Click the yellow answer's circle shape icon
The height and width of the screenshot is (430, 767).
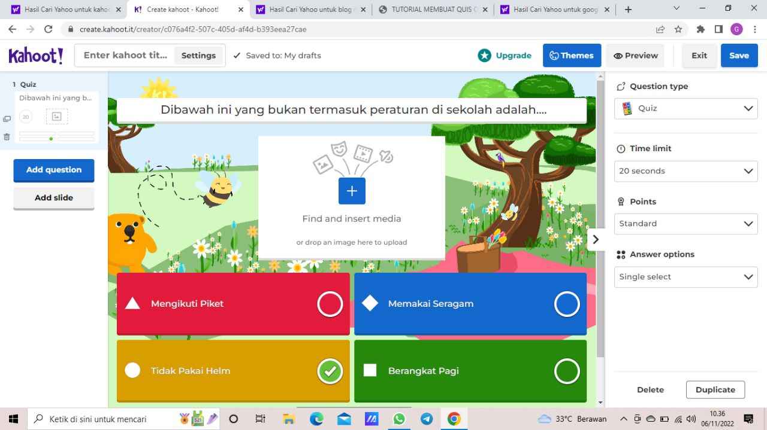point(132,371)
